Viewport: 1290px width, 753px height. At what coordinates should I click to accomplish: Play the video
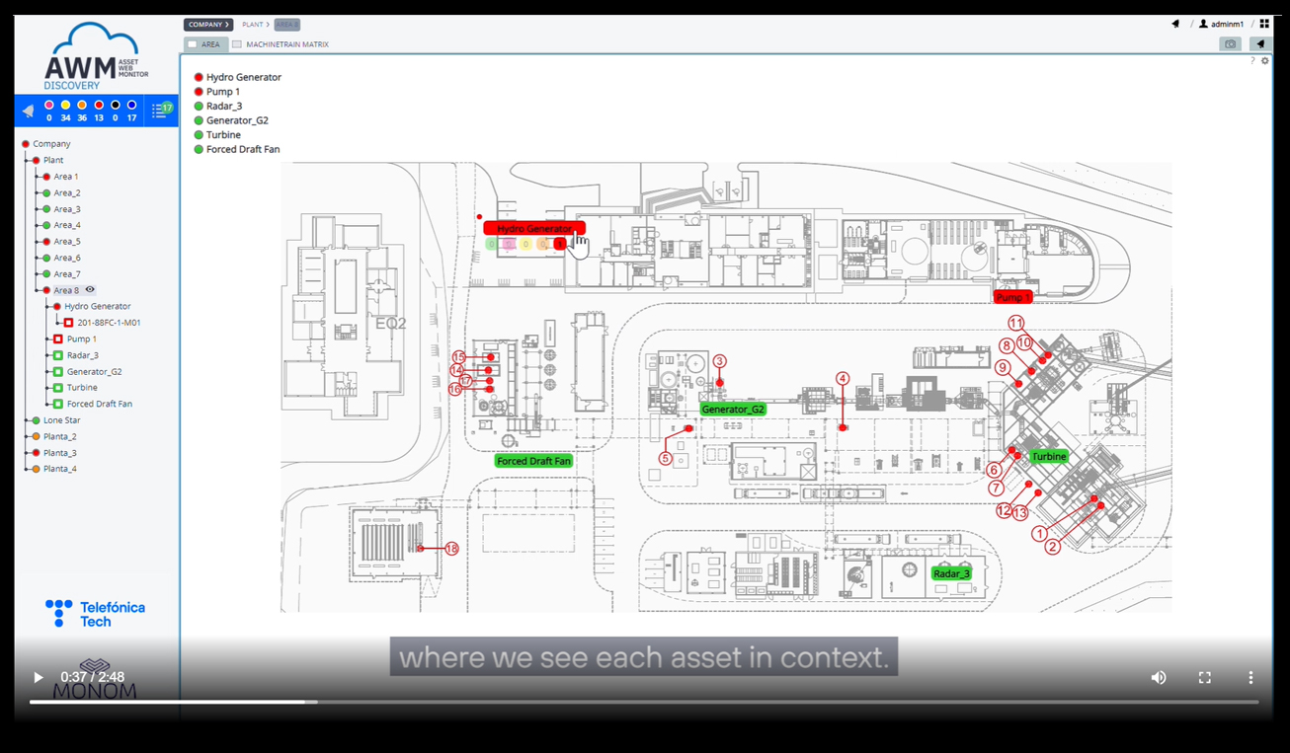tap(38, 677)
